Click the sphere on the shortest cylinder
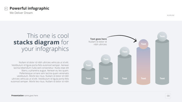 pyautogui.click(x=88, y=65)
